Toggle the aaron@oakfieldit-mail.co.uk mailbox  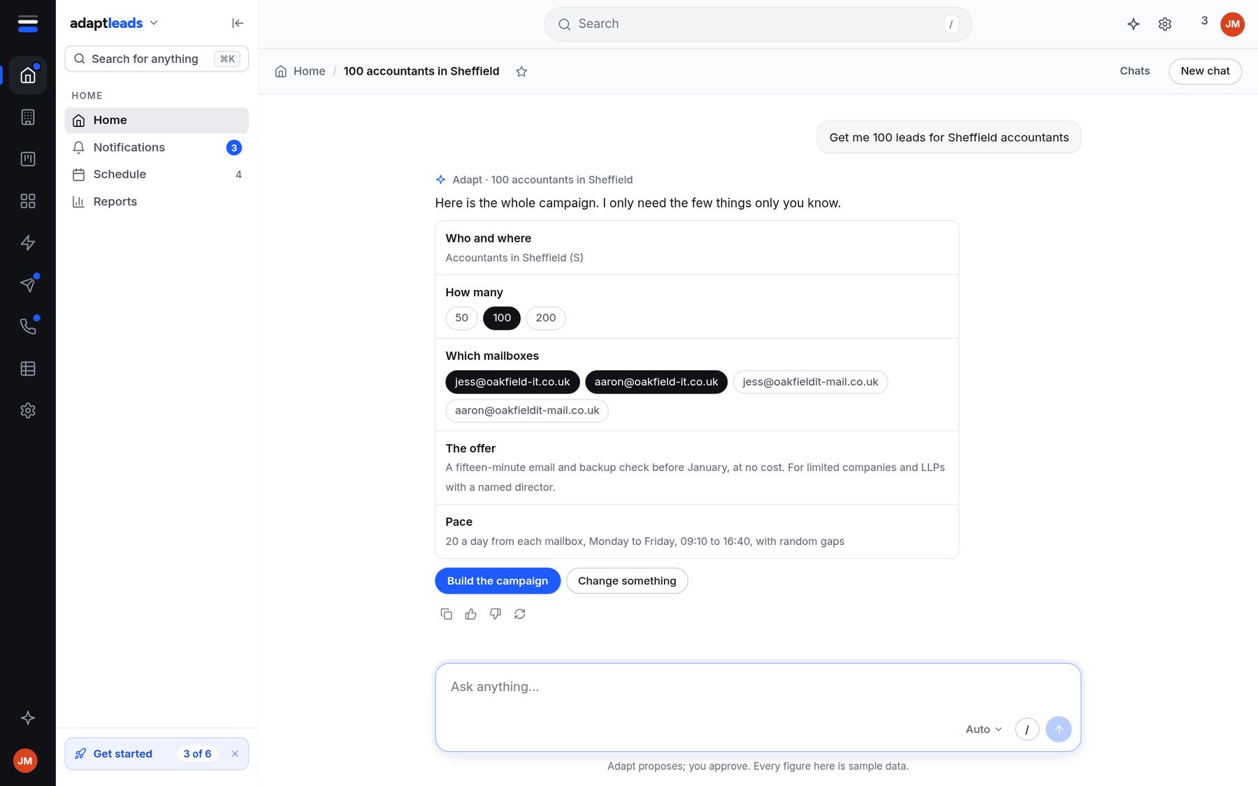pos(527,411)
